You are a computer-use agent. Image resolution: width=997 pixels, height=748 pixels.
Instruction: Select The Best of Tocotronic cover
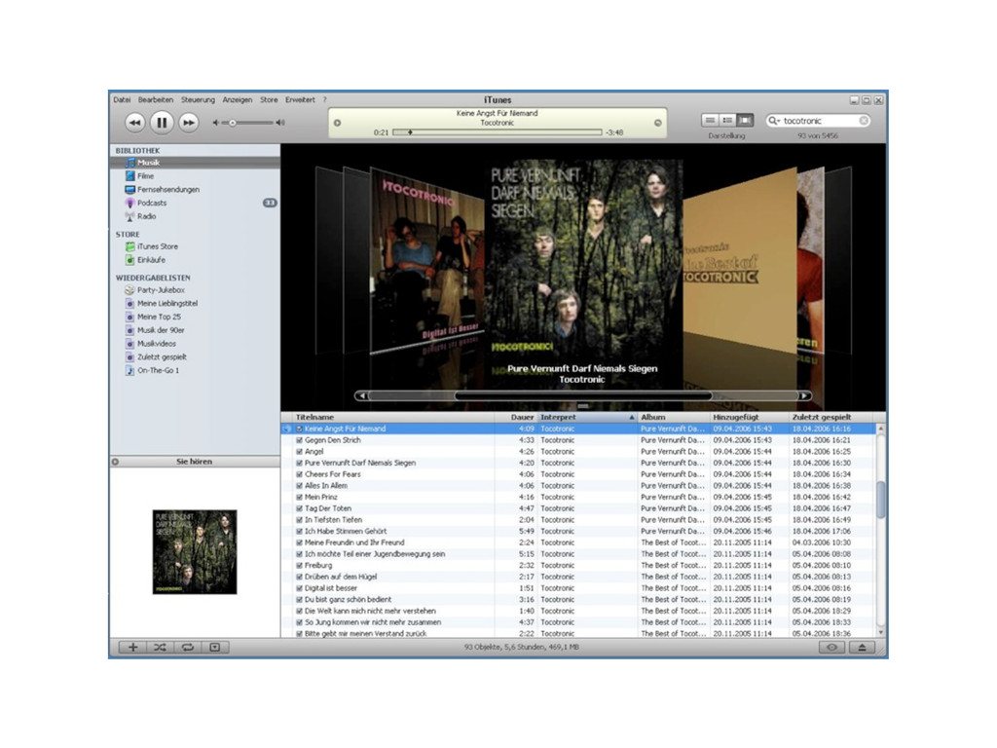740,261
